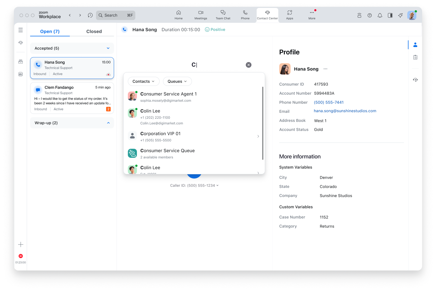Open the Queues filter dropdown
This screenshot has height=291, width=436.
[177, 81]
